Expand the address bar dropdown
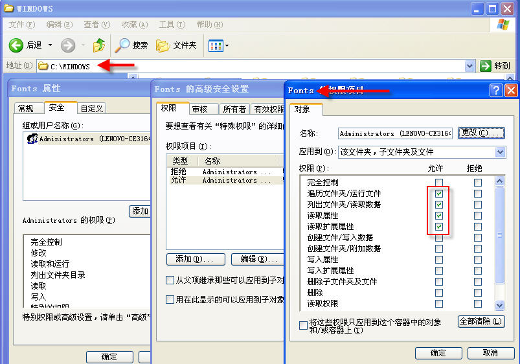The width and height of the screenshot is (520, 364). click(469, 66)
